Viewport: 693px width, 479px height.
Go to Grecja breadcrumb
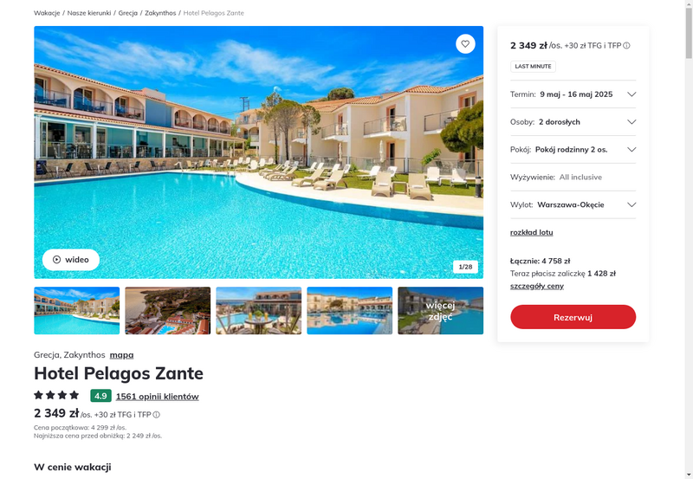tap(127, 13)
